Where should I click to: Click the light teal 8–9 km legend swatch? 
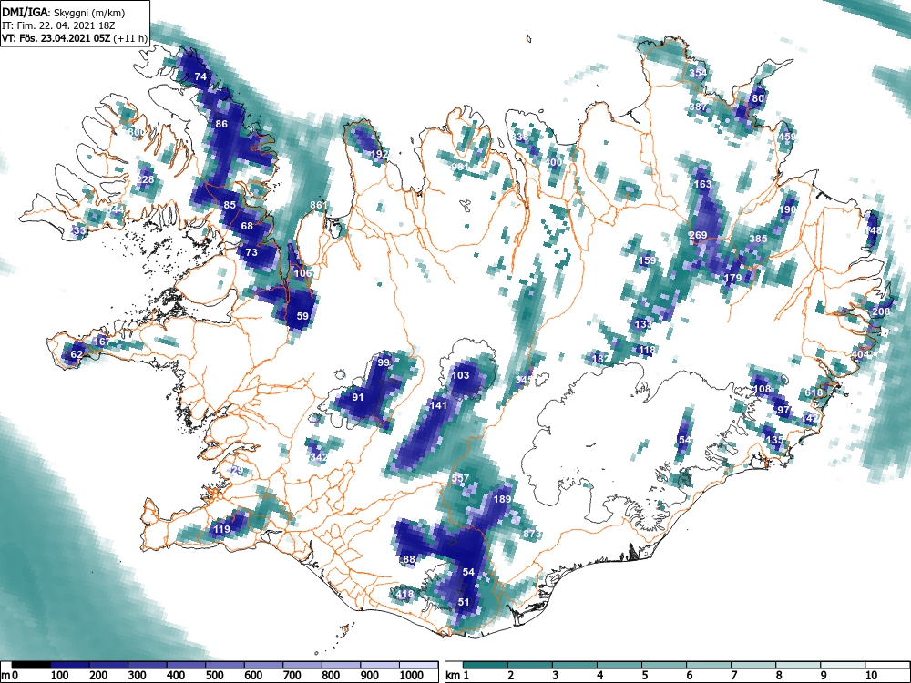coord(798,665)
